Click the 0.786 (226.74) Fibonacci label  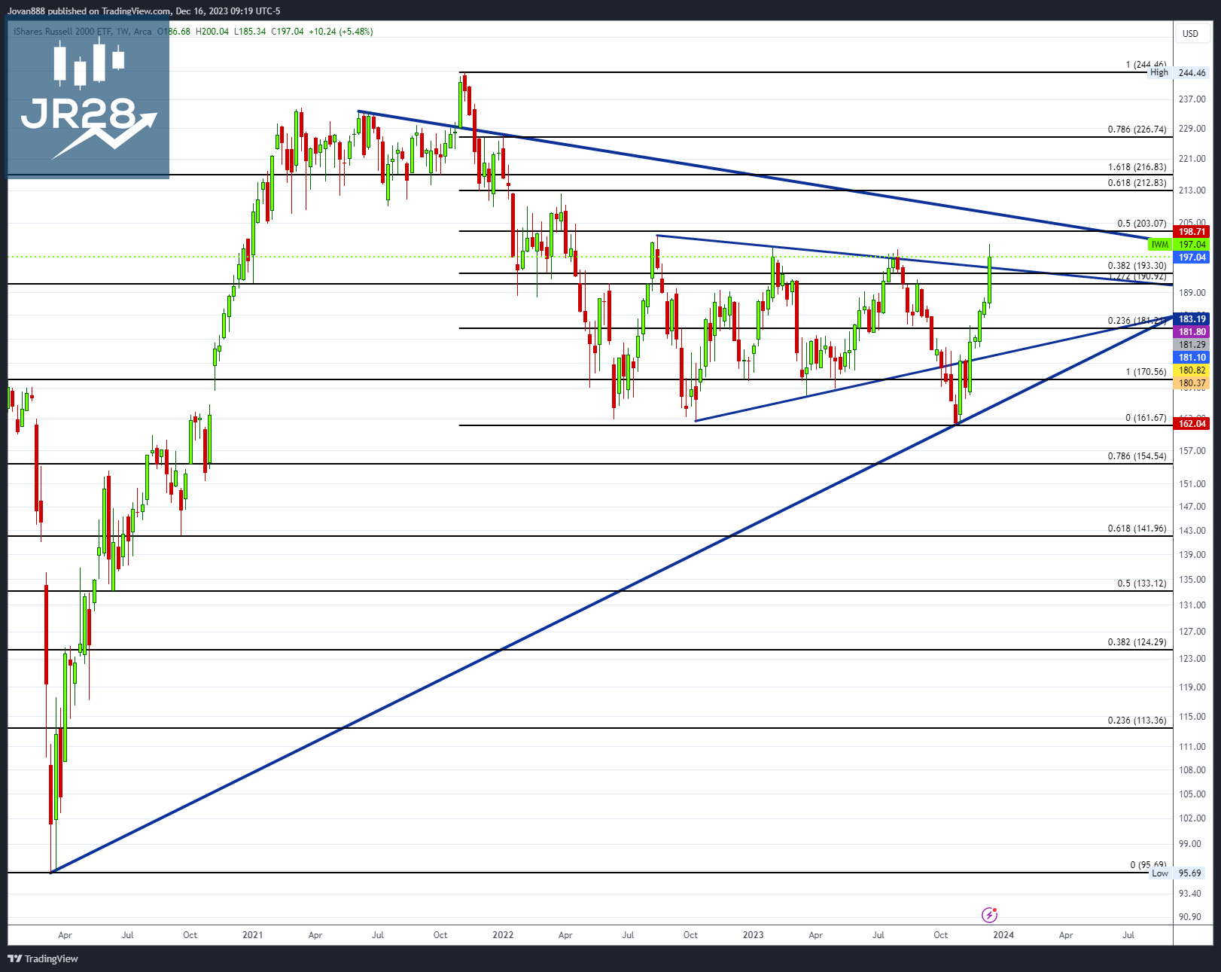[x=1137, y=129]
